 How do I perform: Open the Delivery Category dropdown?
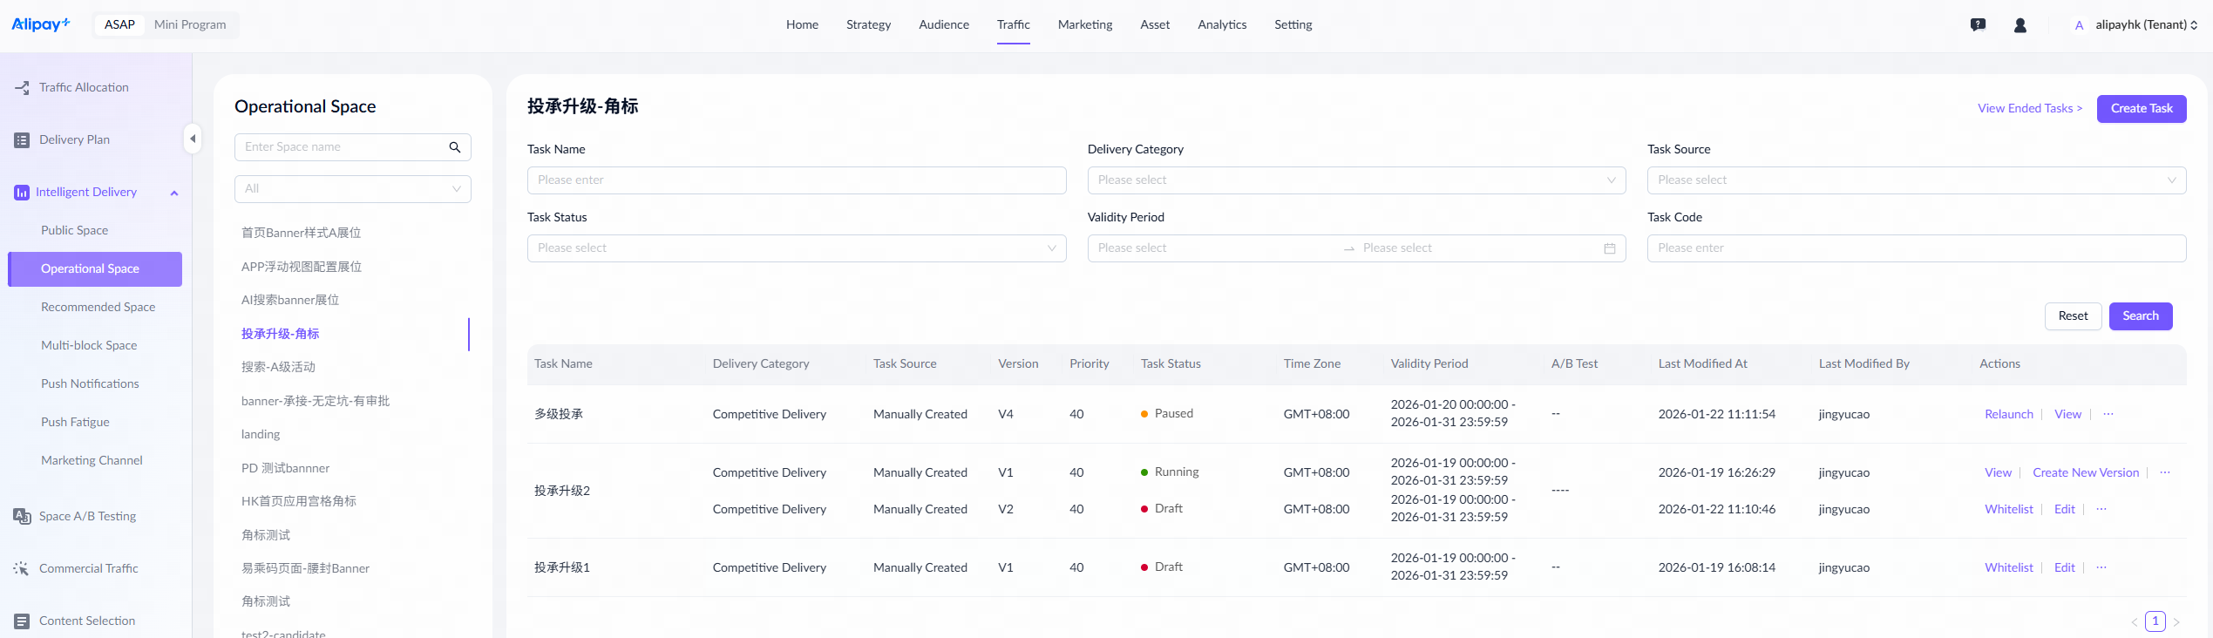click(1355, 180)
